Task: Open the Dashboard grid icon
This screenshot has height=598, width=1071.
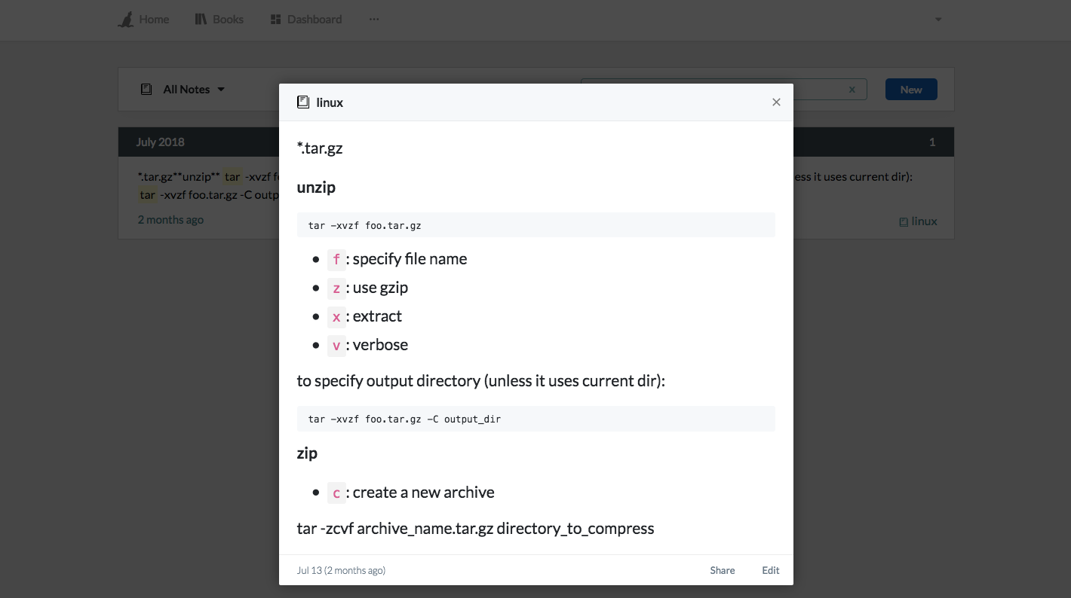Action: 276,20
